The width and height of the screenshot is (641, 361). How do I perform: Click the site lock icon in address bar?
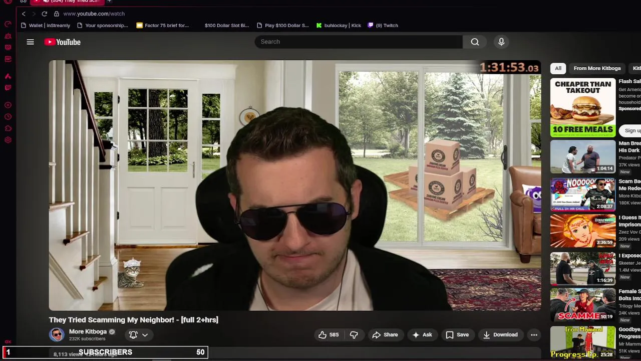coord(57,14)
